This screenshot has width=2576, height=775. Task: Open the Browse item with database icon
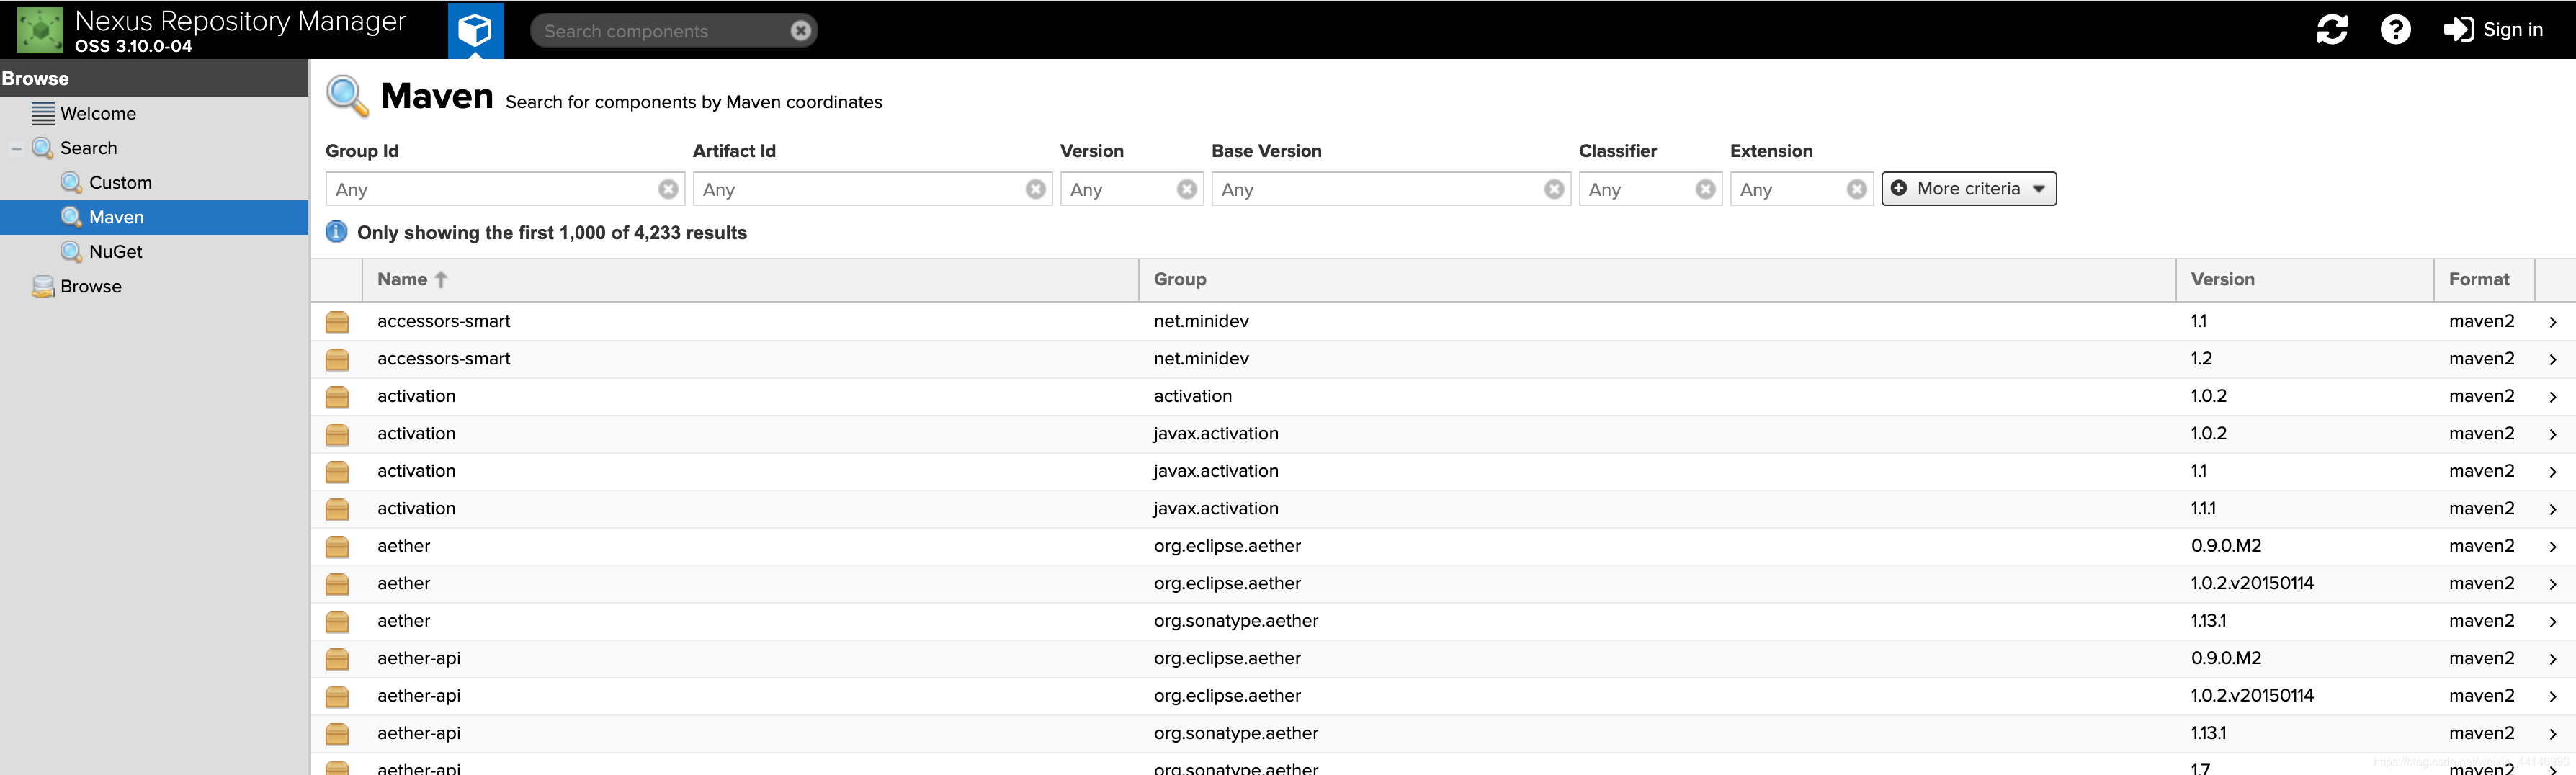90,287
